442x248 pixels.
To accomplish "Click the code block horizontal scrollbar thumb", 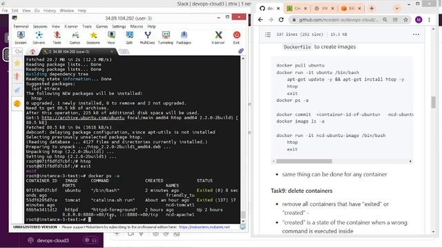I will point(304,161).
